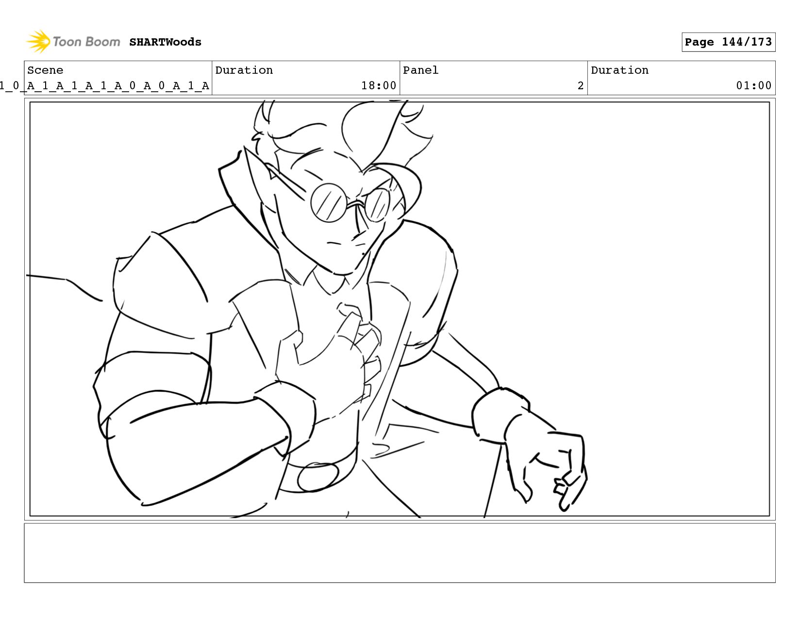Screen dimensions: 800x619
Task: Select the Scene name value
Action: [104, 86]
